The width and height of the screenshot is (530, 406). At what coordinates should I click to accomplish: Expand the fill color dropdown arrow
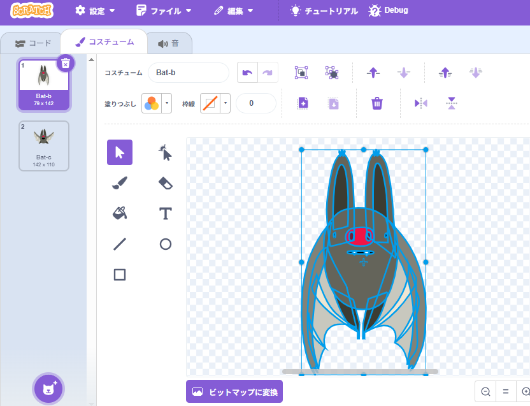click(x=167, y=103)
